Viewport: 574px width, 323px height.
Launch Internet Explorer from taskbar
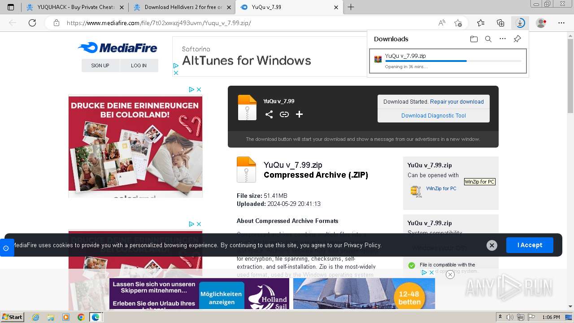[35, 317]
